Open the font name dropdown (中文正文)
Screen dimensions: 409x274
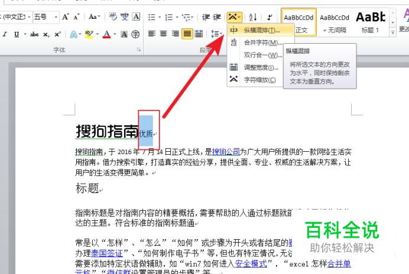coord(29,17)
